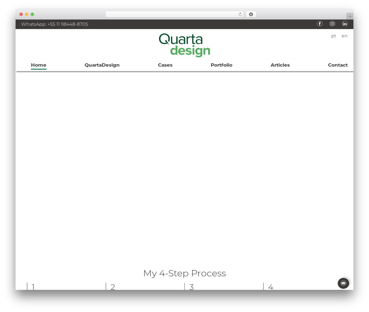Open the Articles menu item
Screen dimensions: 369x312
click(280, 65)
